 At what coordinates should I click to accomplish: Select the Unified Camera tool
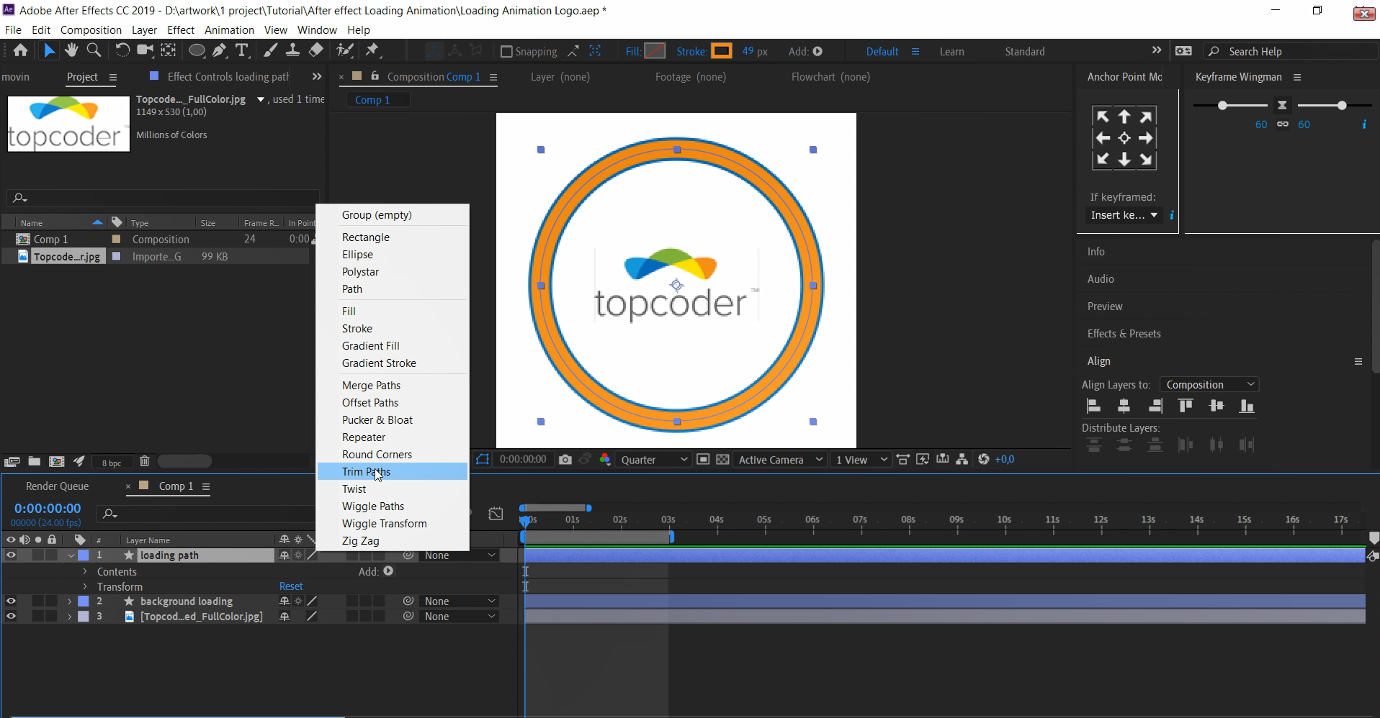pyautogui.click(x=145, y=50)
